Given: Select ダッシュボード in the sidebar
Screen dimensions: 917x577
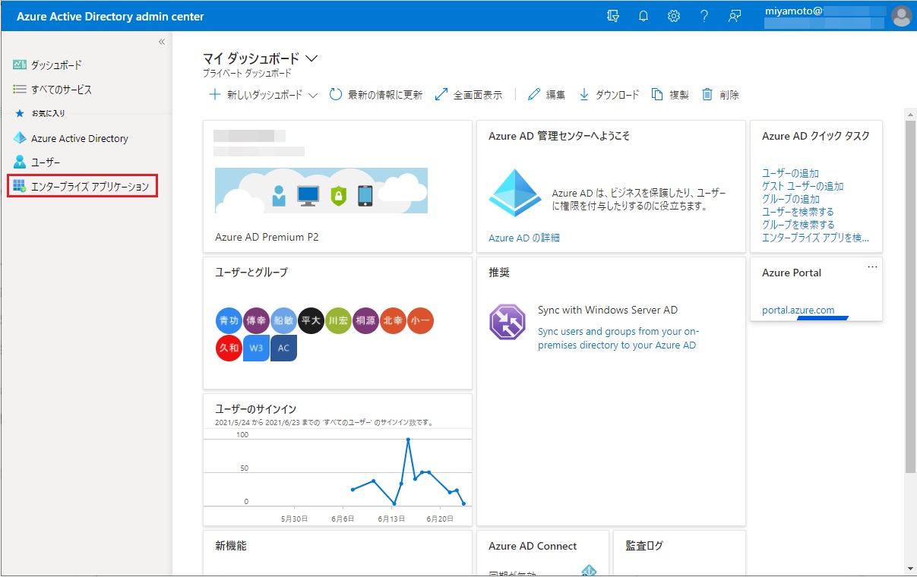Looking at the screenshot, I should [55, 65].
